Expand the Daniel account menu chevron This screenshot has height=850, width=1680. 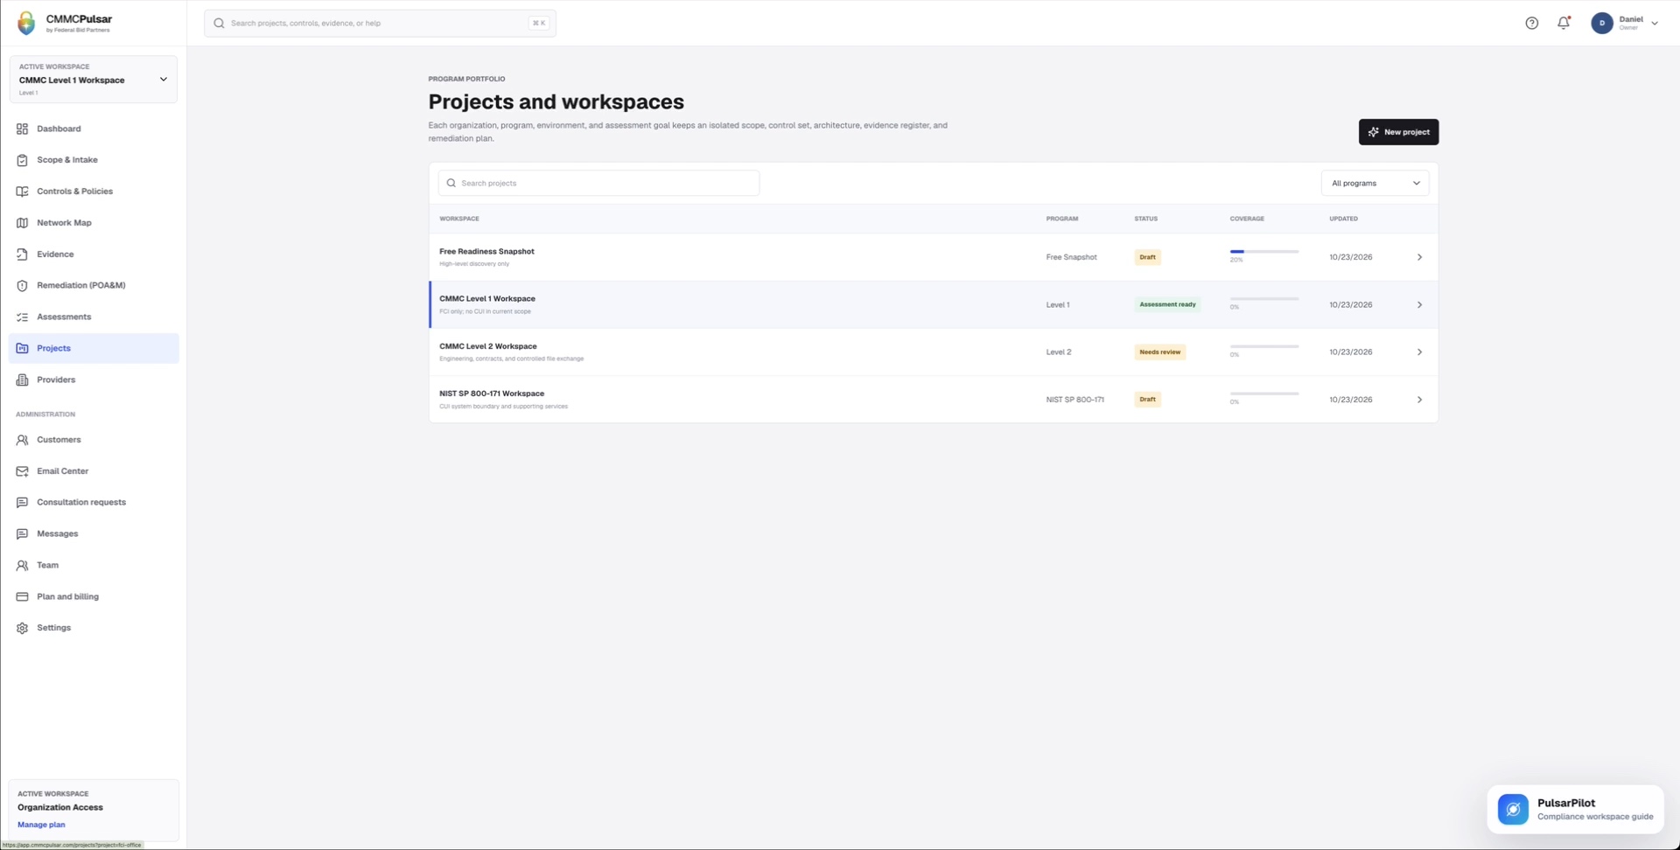click(x=1655, y=24)
